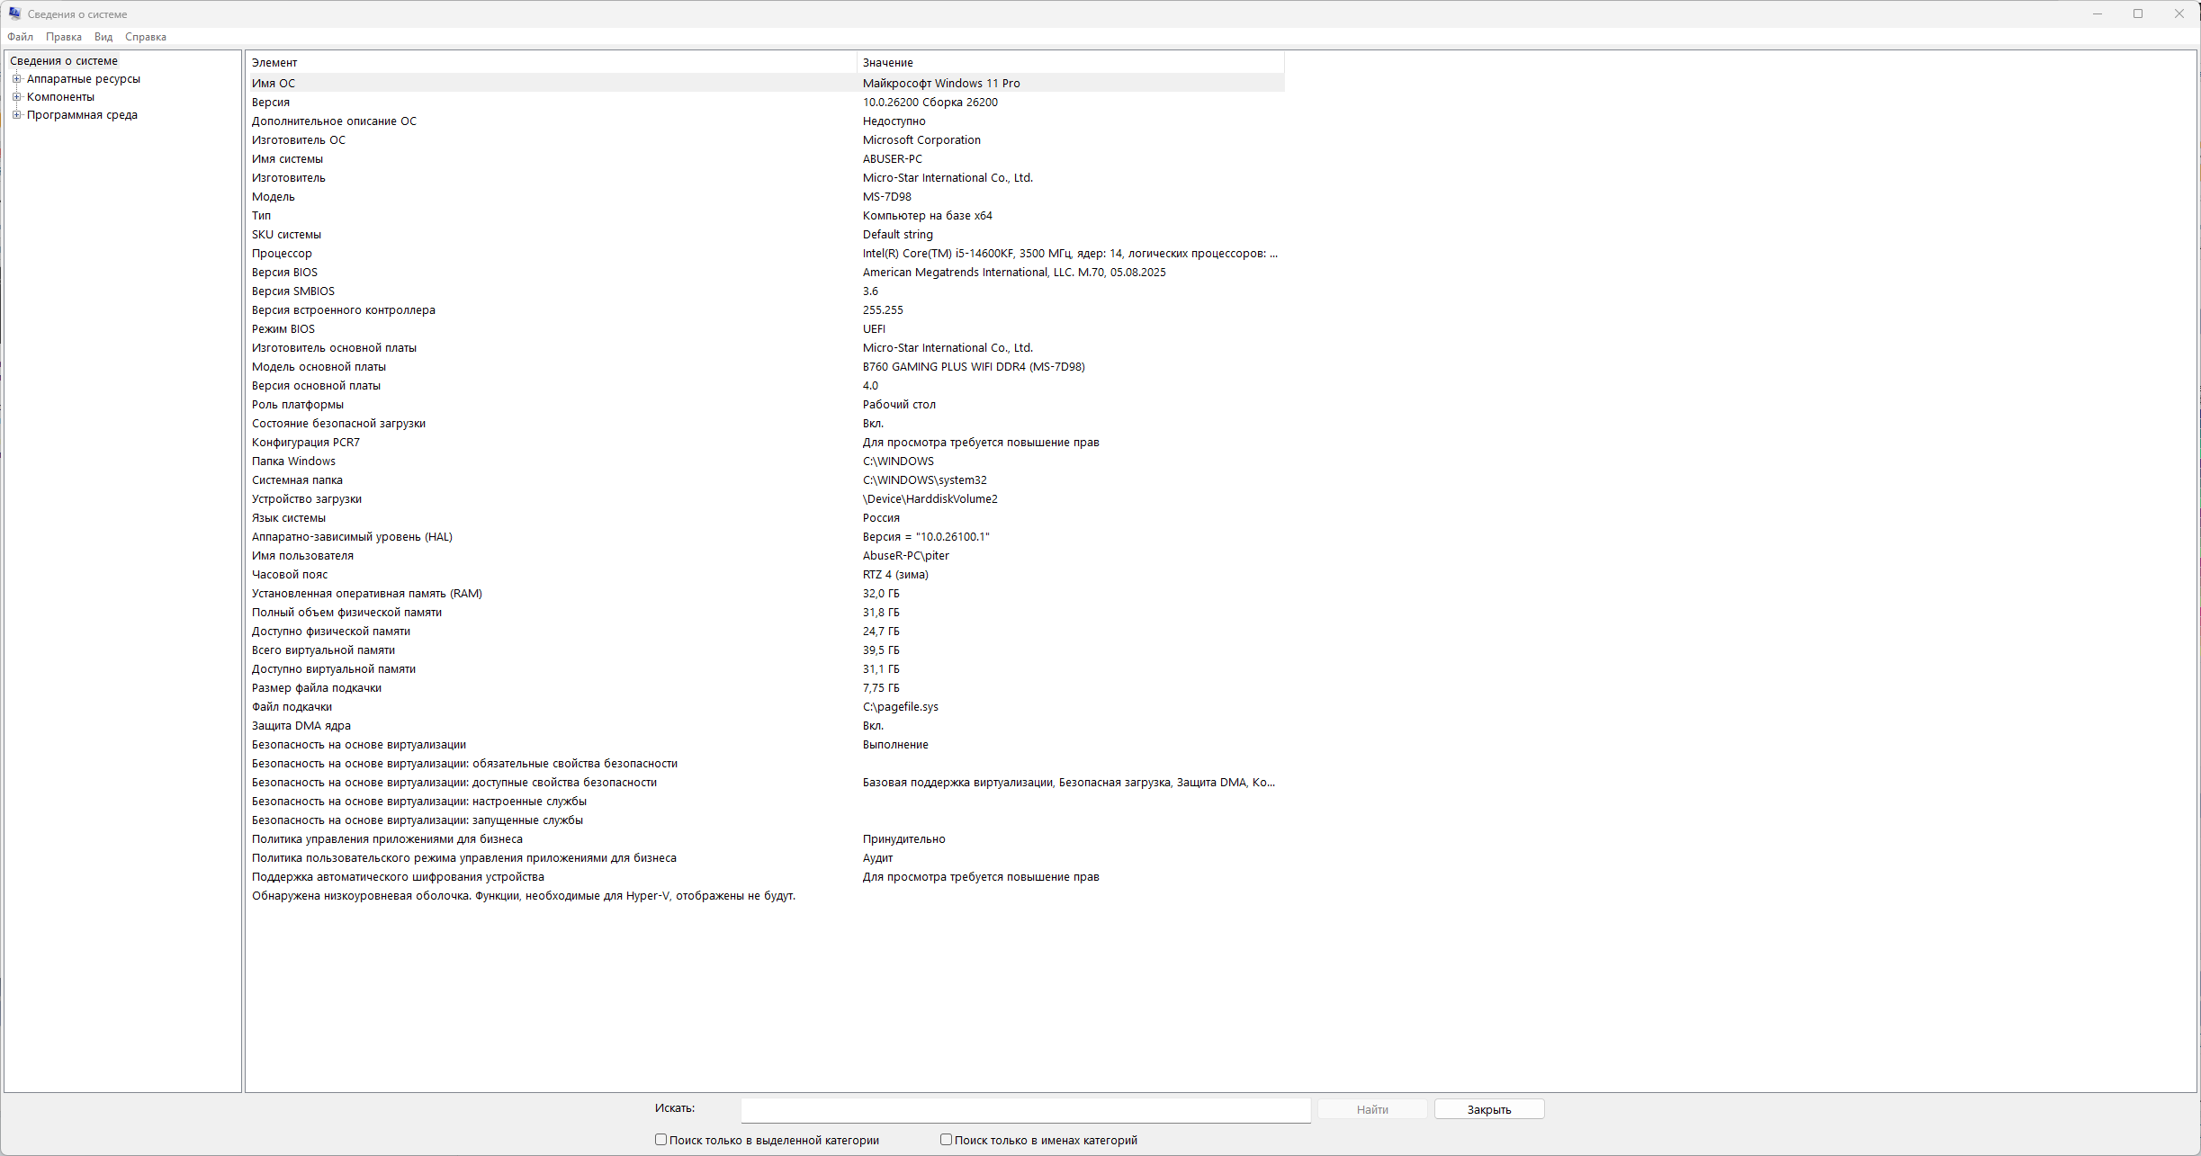Select the Модель row label
2201x1156 pixels.
click(274, 197)
